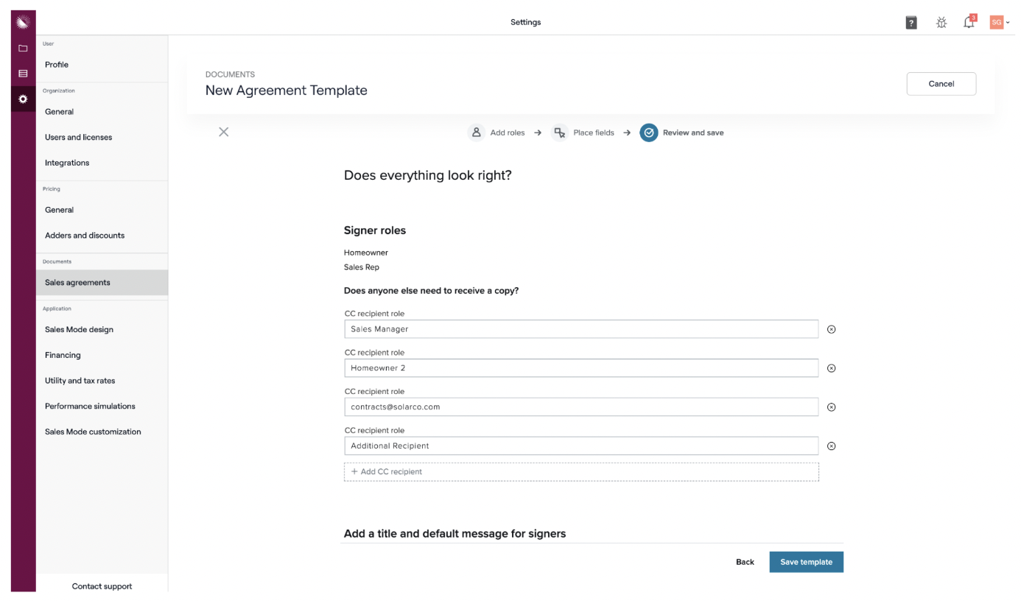Click the bug report icon

click(x=941, y=23)
